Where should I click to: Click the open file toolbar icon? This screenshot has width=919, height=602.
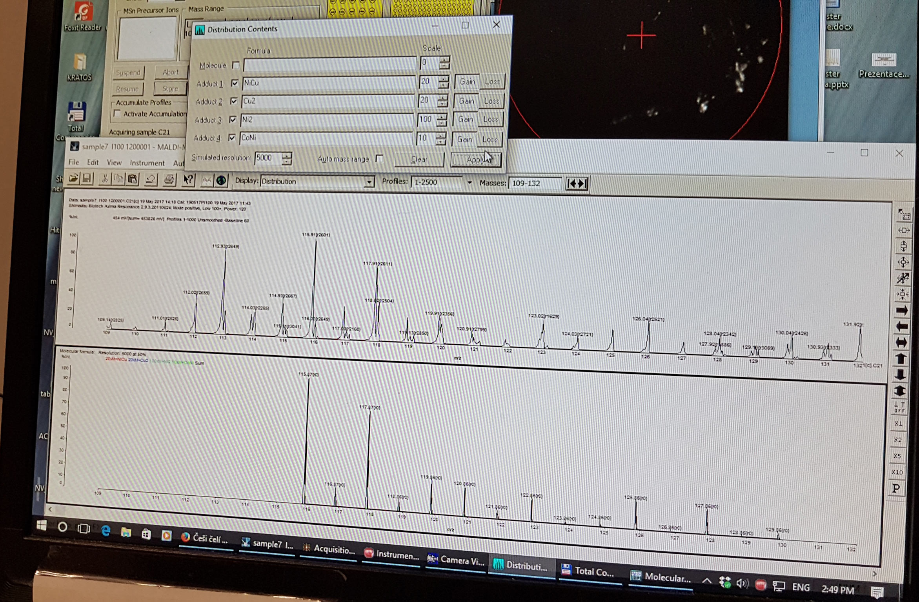(73, 179)
